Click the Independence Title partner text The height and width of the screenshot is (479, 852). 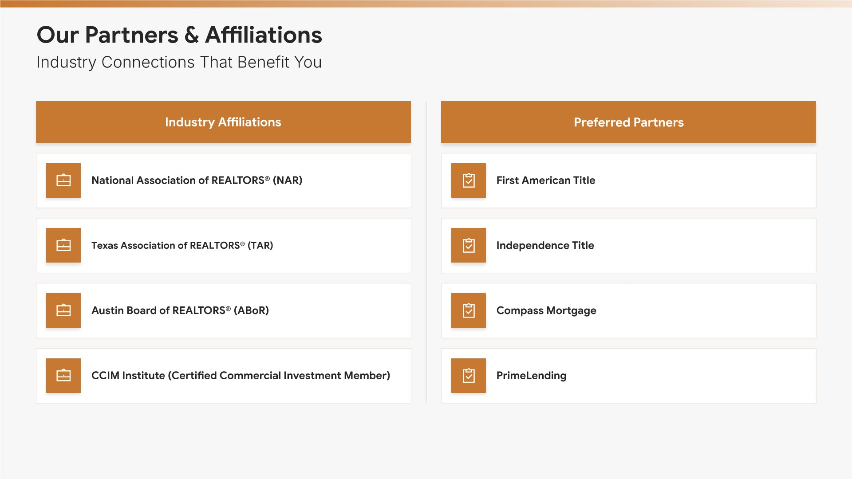[x=545, y=245]
